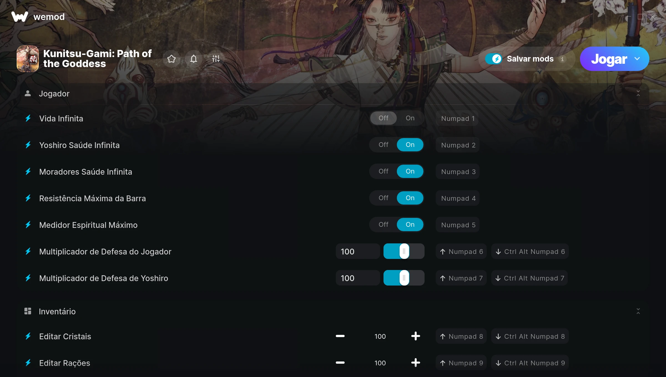Turn Off Medidor Espiritual Máximo
Image resolution: width=666 pixels, height=377 pixels.
383,225
